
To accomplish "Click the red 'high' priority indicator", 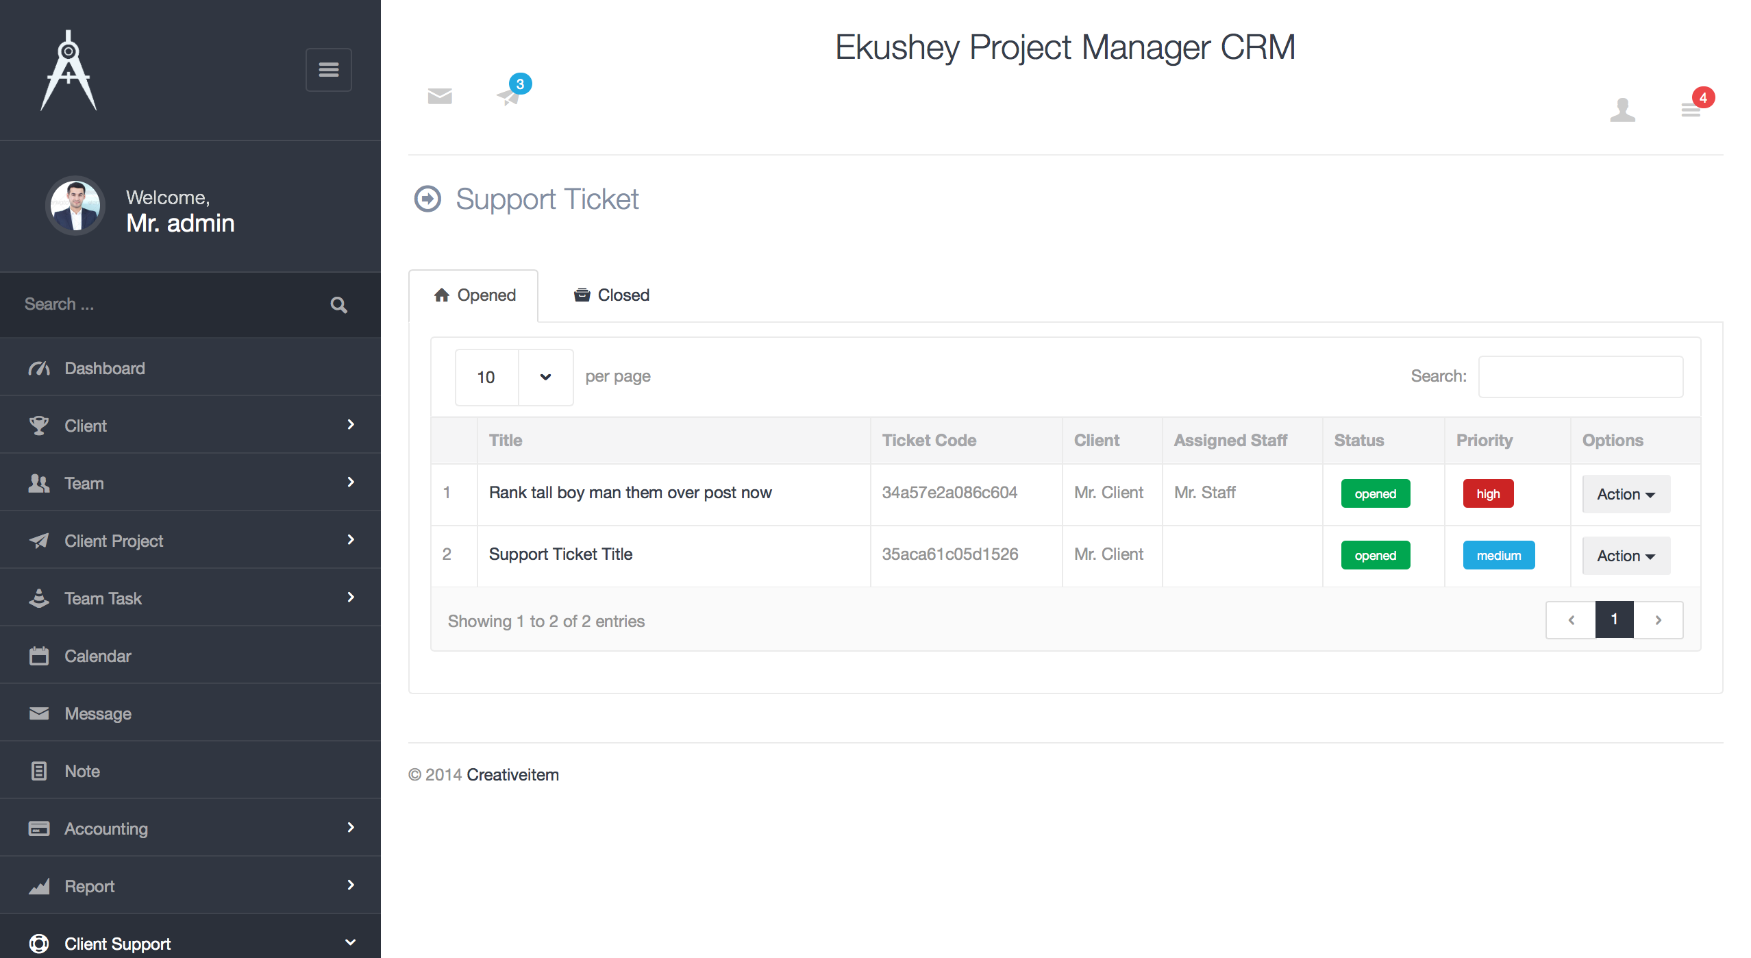I will 1488,493.
